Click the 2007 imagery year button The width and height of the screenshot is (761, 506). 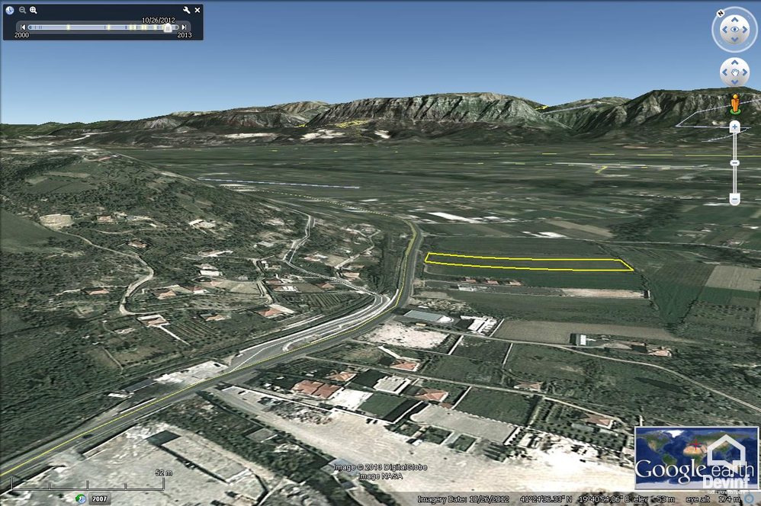coord(99,498)
